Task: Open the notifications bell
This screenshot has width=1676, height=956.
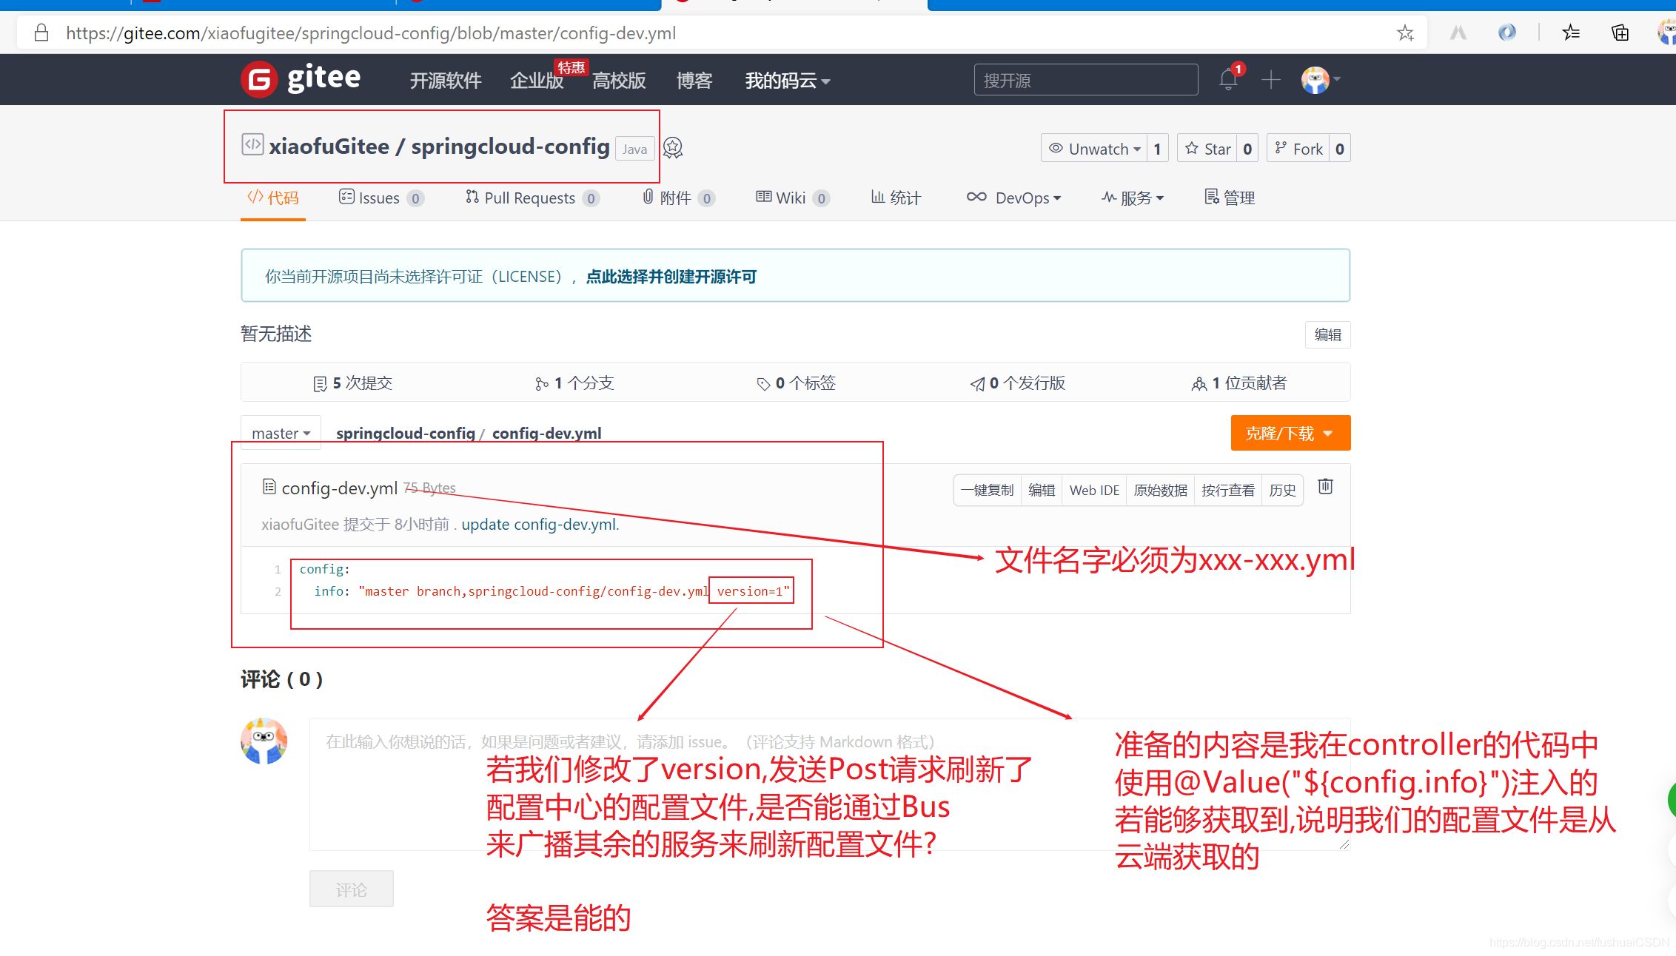Action: click(1228, 78)
